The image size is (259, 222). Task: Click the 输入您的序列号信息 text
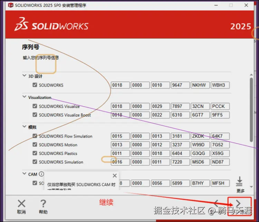click(x=41, y=58)
